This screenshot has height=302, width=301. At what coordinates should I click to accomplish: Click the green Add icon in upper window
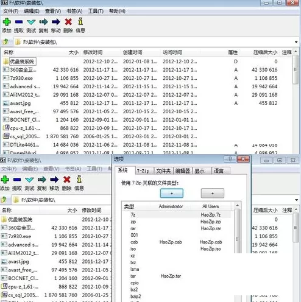tap(7, 22)
